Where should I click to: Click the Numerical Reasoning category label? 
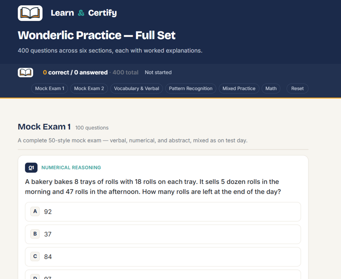click(x=71, y=168)
